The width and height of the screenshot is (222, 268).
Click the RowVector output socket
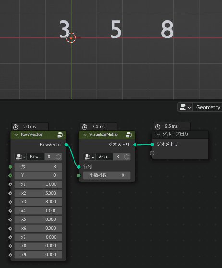(66, 145)
